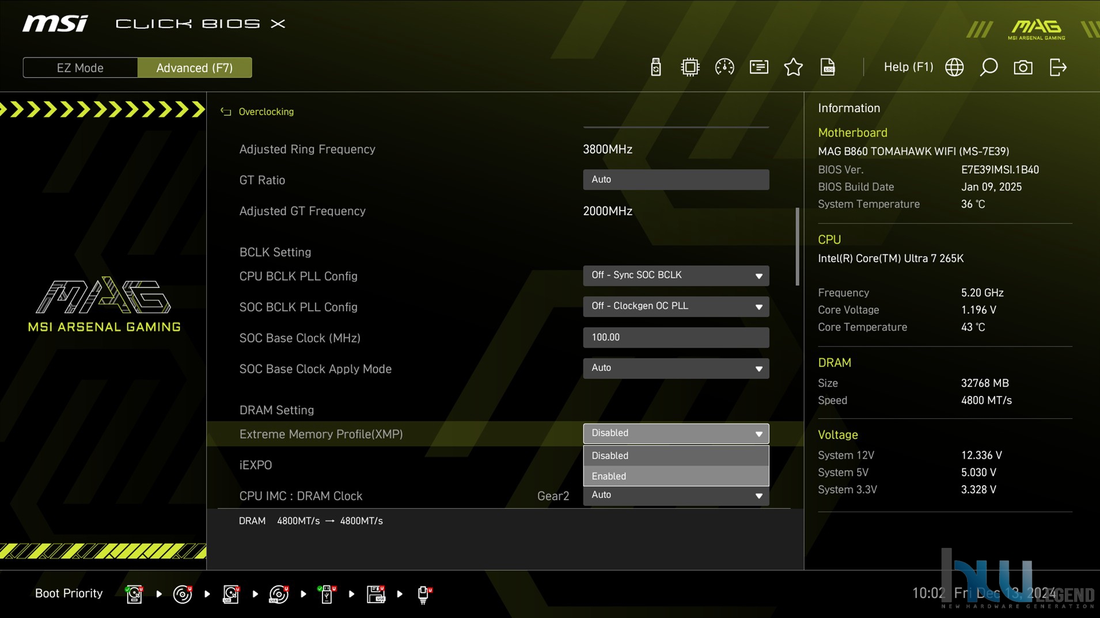Go back via Overclocking breadcrumb
This screenshot has width=1100, height=618.
coord(266,112)
